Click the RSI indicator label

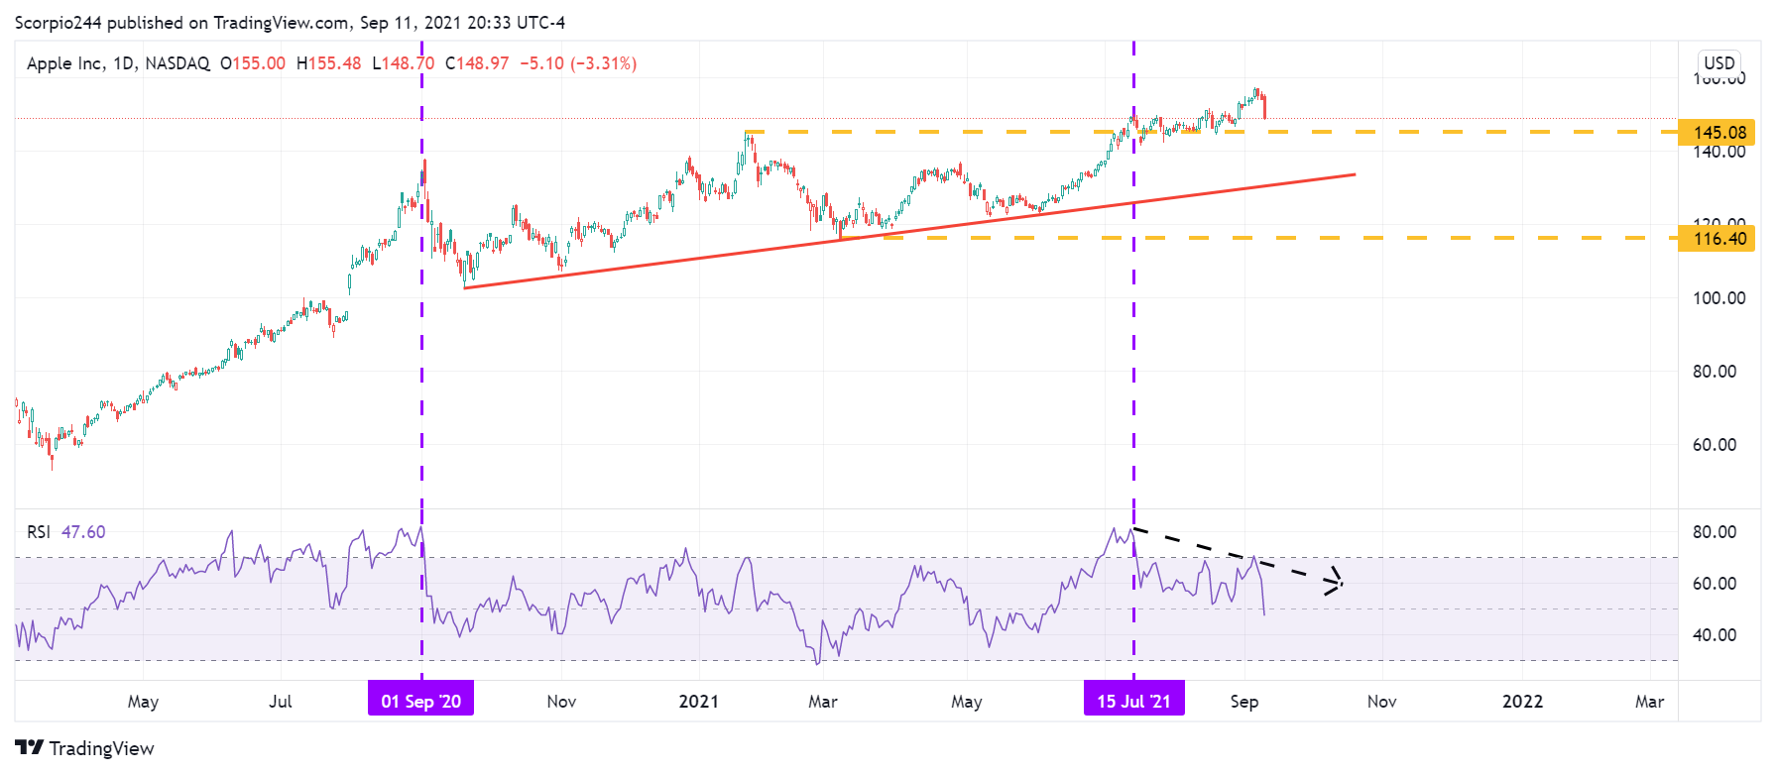point(39,532)
